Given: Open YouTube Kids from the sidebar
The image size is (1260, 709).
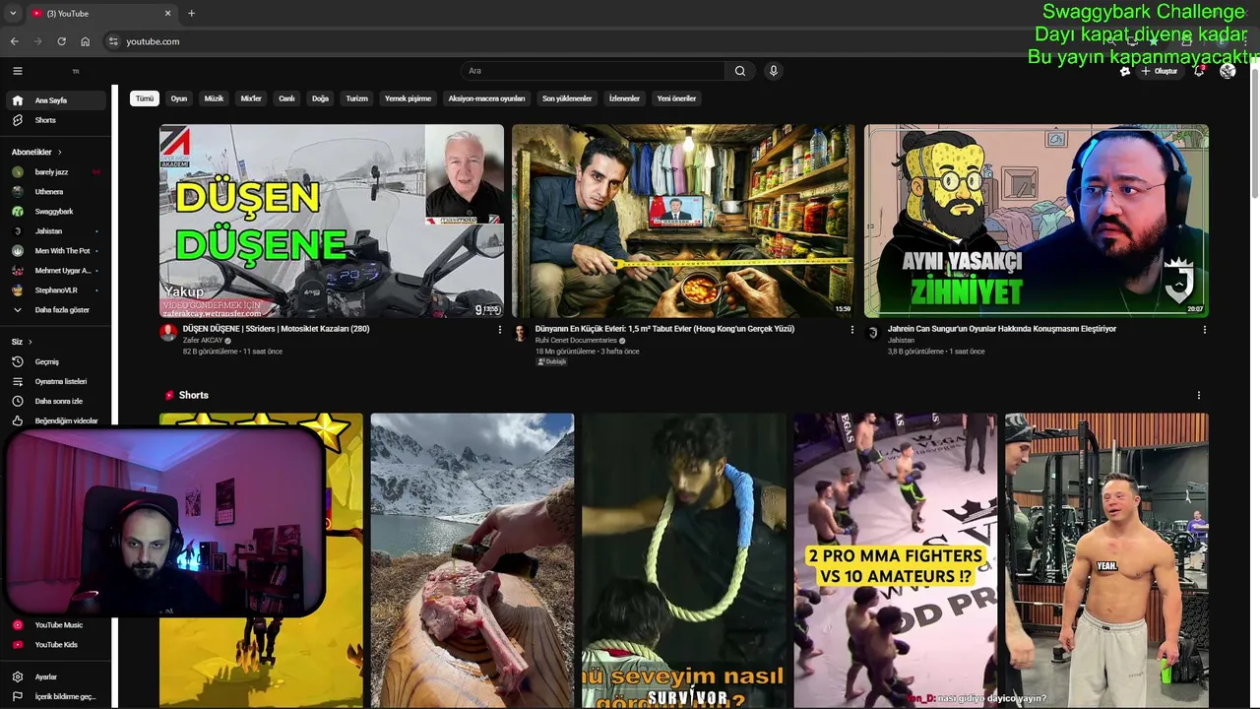Looking at the screenshot, I should click(x=56, y=644).
